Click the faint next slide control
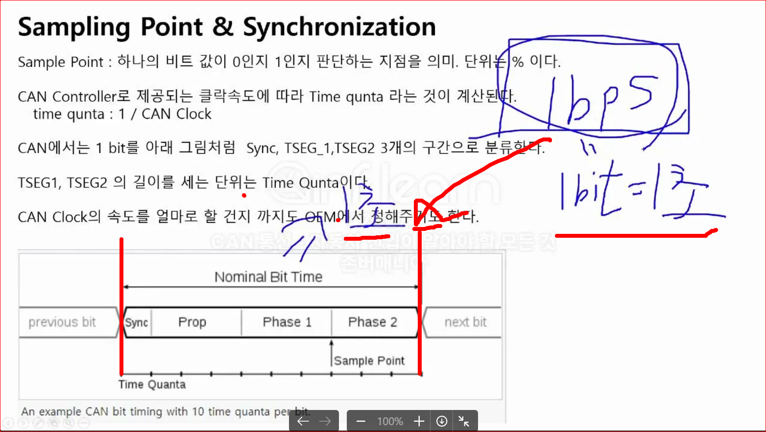Viewport: 766px width, 432px height. 23,423
